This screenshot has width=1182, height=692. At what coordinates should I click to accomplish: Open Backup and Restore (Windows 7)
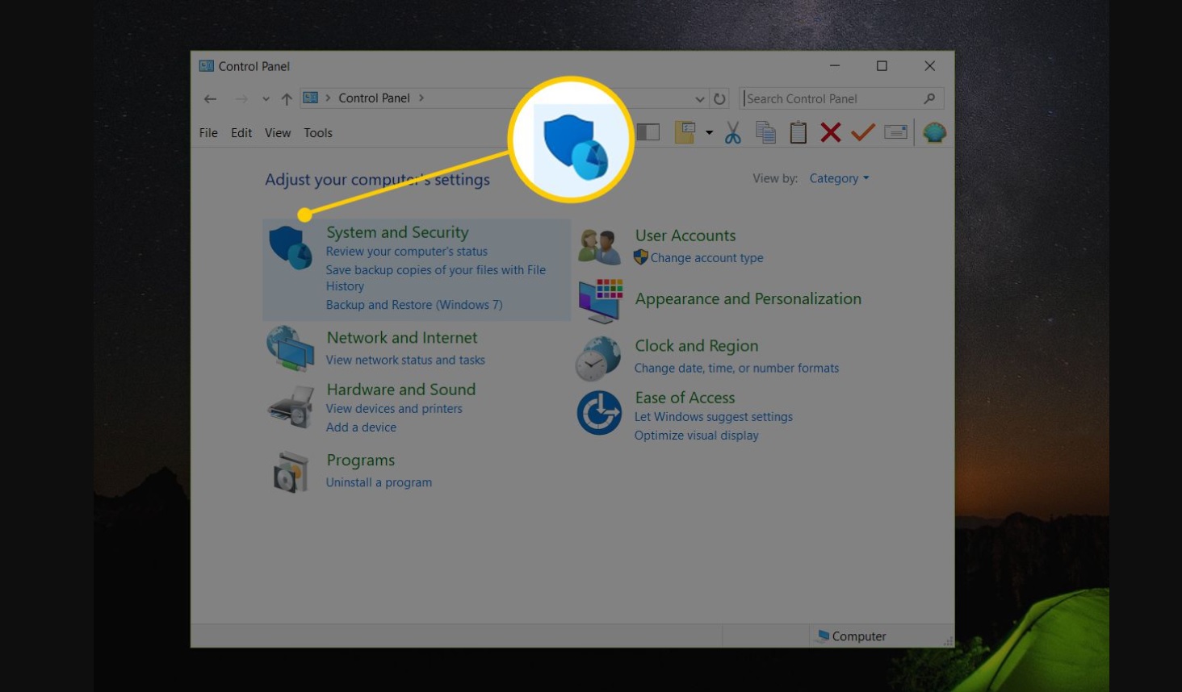pos(414,305)
